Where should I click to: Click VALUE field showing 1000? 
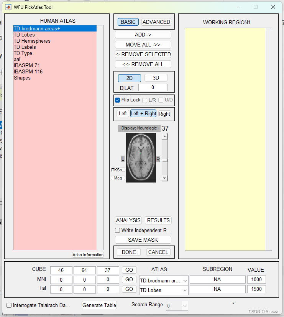coord(256,279)
